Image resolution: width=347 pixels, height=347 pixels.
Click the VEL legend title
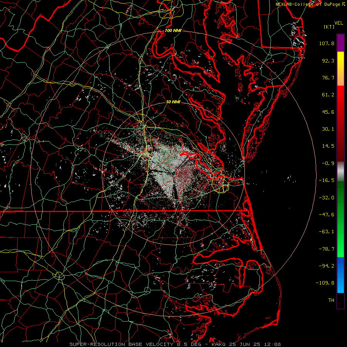point(339,23)
